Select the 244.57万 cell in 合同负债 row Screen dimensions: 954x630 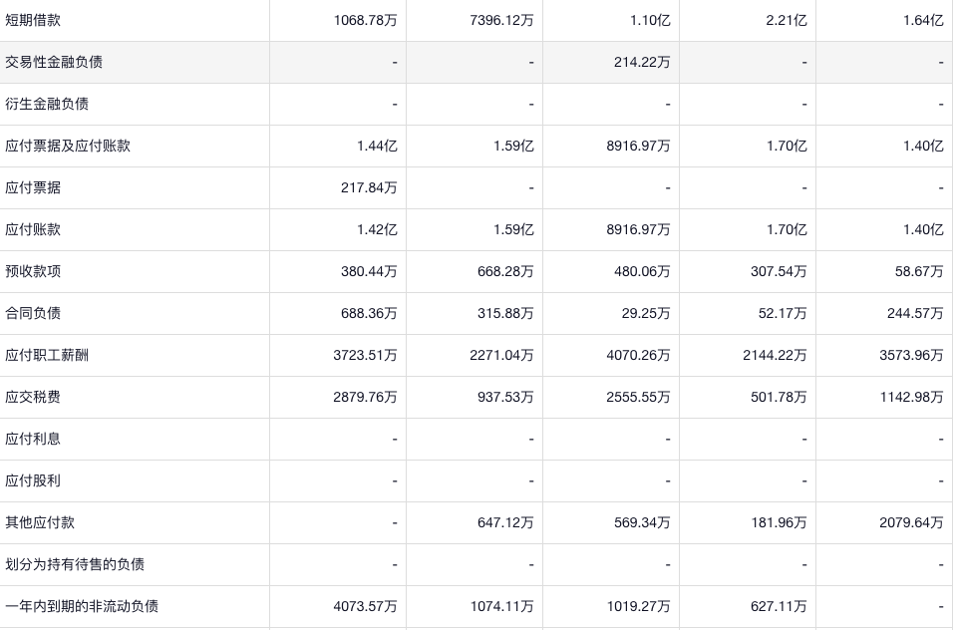coord(915,313)
